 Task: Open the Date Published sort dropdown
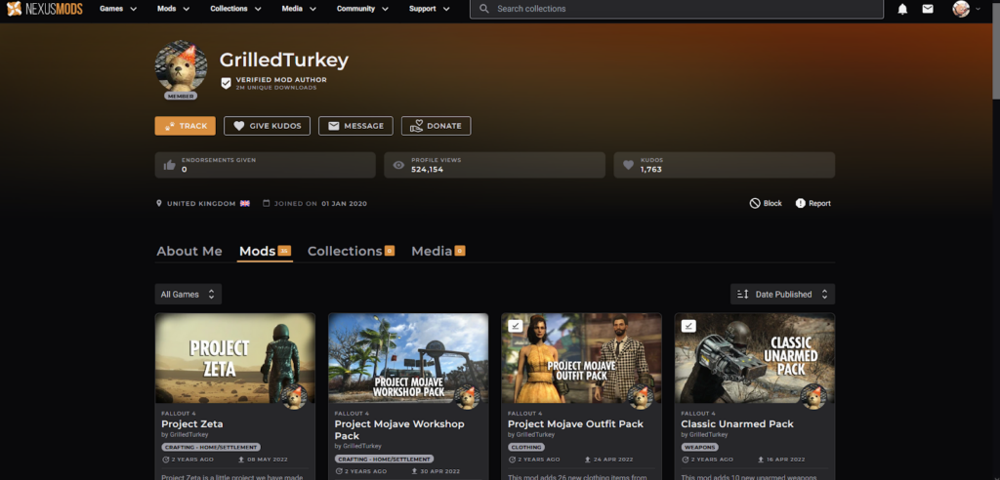[x=782, y=294]
